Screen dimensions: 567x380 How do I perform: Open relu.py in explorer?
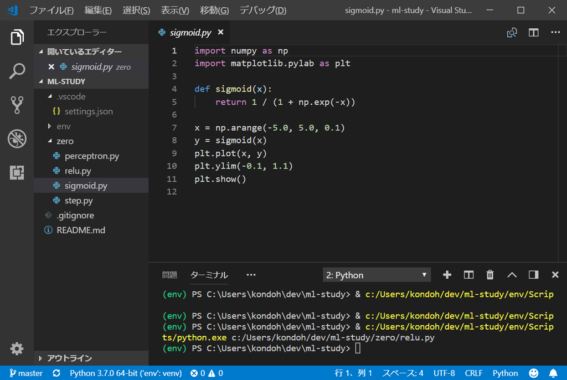coord(91,171)
